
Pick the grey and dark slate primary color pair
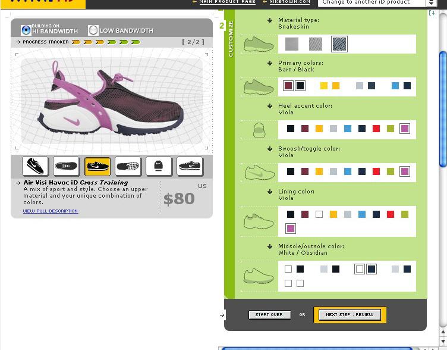(x=366, y=86)
